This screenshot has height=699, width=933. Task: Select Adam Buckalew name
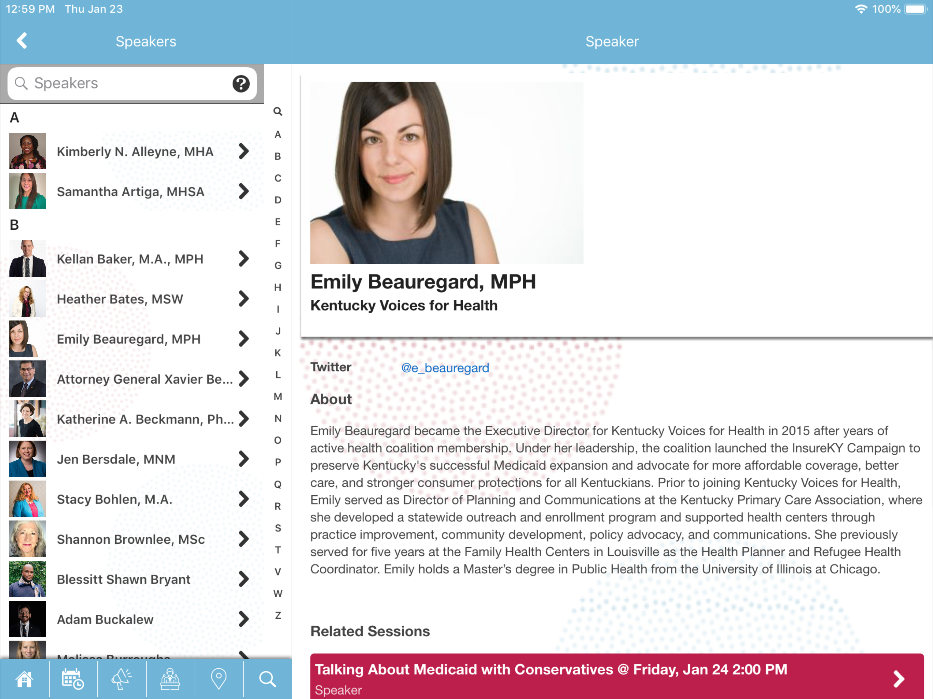105,619
